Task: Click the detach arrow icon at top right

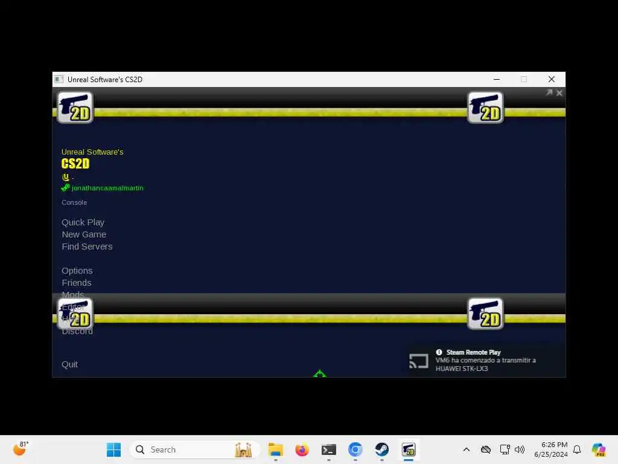Action: pos(549,92)
